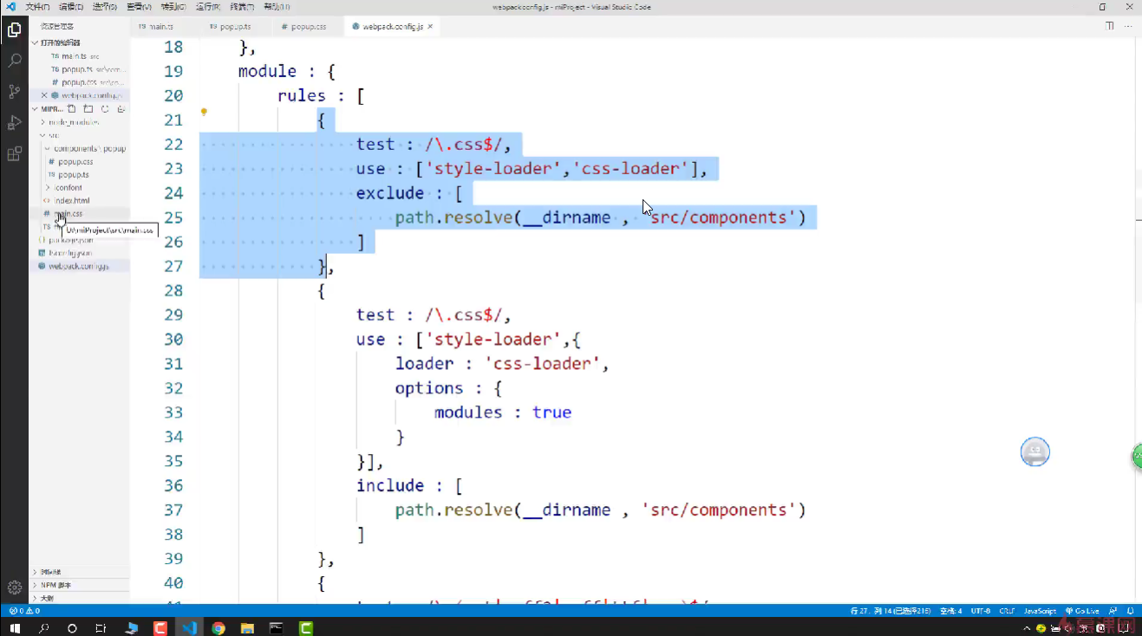Switch to the popup.css tab
Screen dimensions: 1142x636
(308, 27)
